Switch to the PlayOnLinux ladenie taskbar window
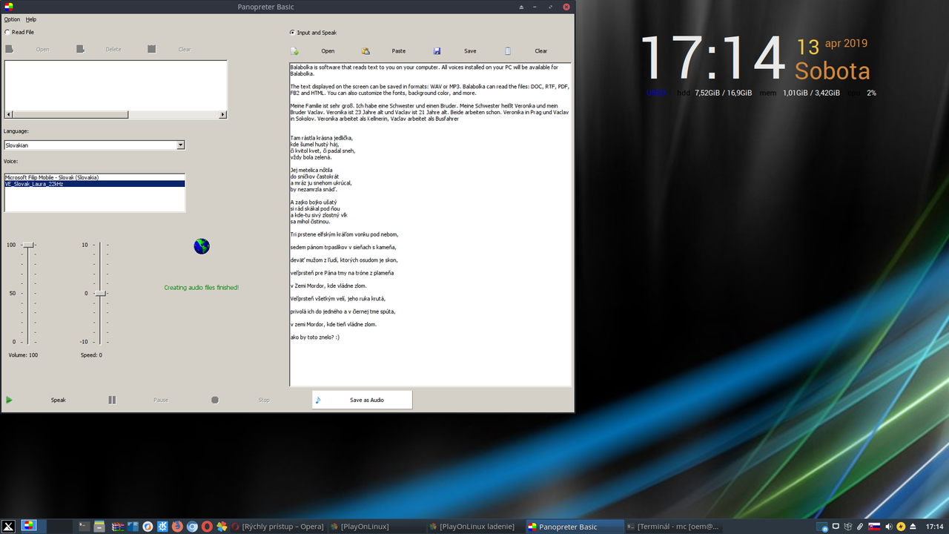Screen dimensions: 949x534 click(475, 527)
